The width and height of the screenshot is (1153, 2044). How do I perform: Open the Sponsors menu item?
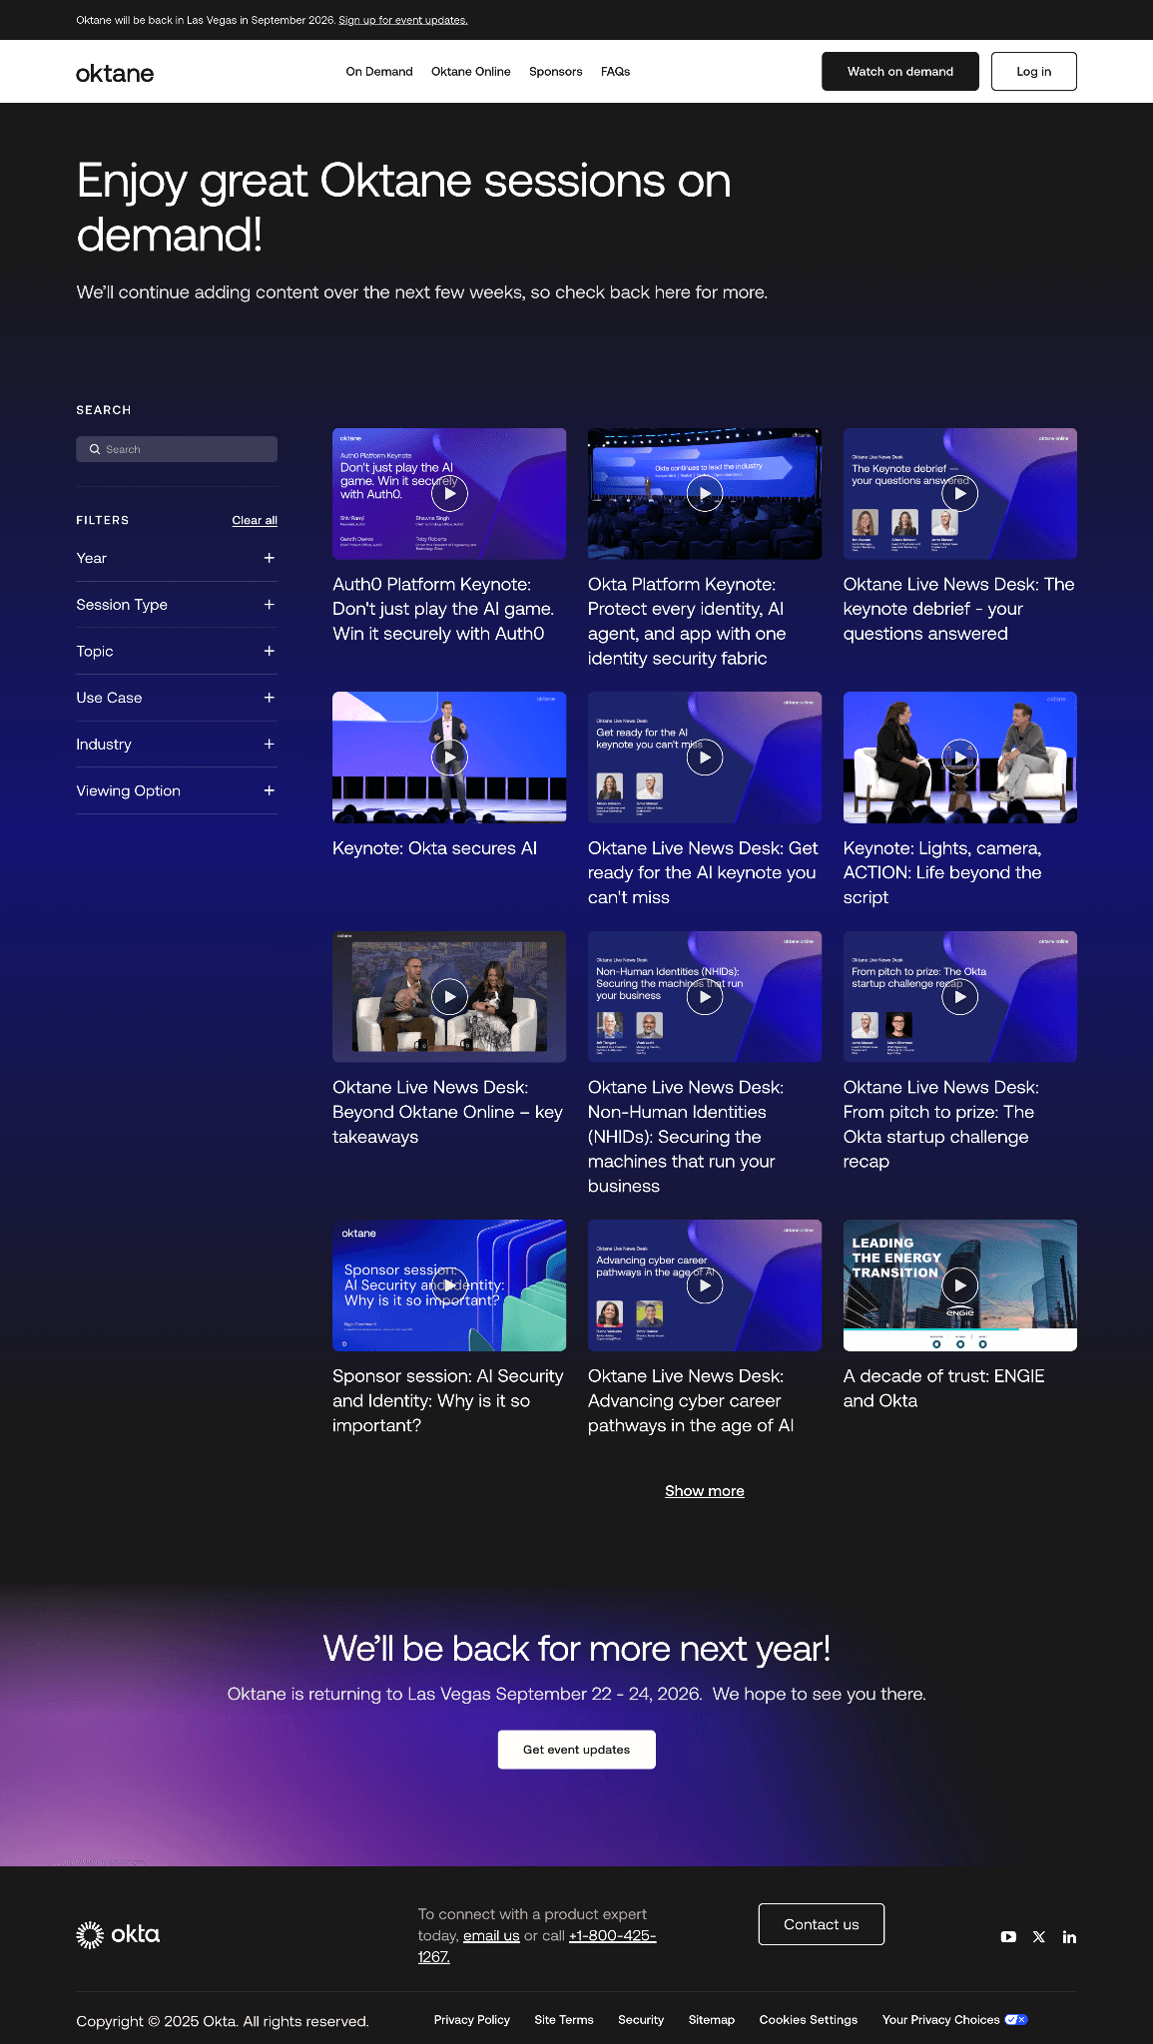pos(555,72)
